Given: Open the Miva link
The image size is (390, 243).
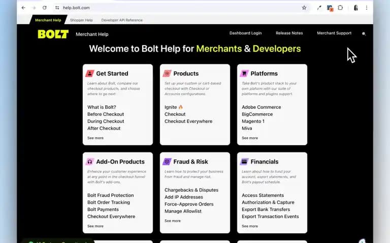Looking at the screenshot, I should click(x=247, y=128).
